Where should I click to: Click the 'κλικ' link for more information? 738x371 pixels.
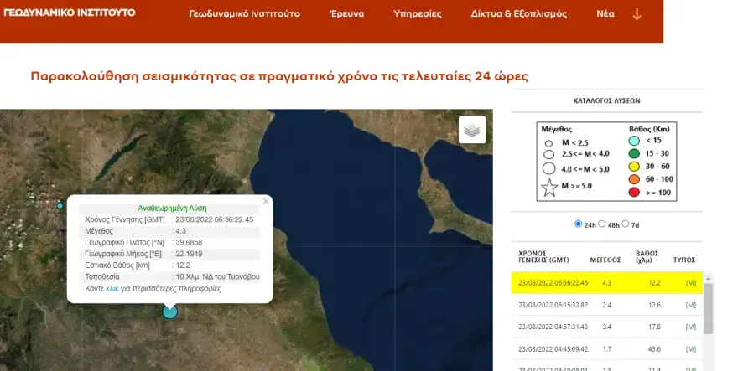click(112, 288)
